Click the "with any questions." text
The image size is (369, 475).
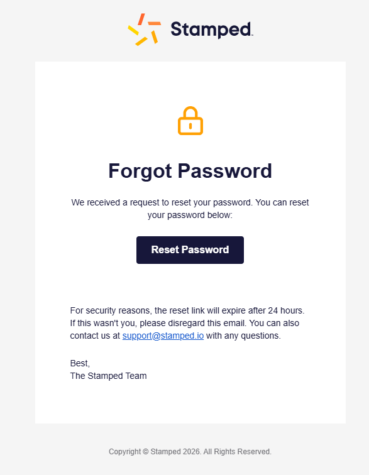point(243,336)
